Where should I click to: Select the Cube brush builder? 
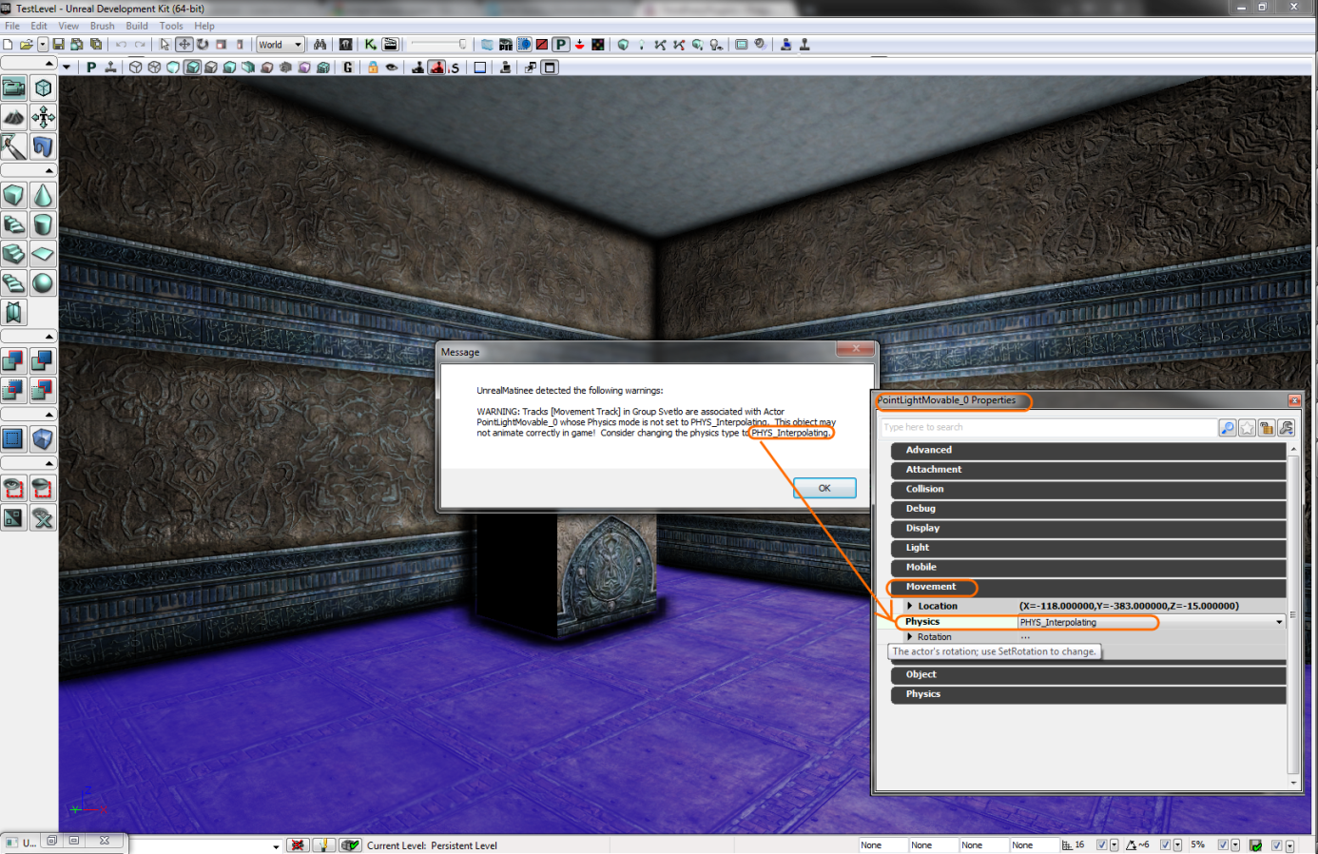(x=14, y=196)
